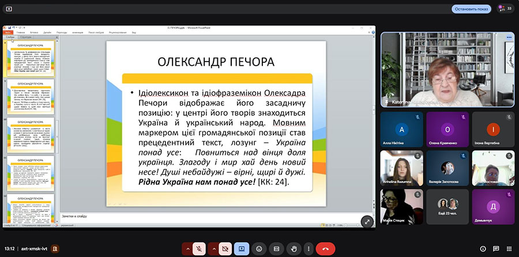This screenshot has height=257, width=519.
Task: Click the presentation icon at top left
Action: pos(9,9)
